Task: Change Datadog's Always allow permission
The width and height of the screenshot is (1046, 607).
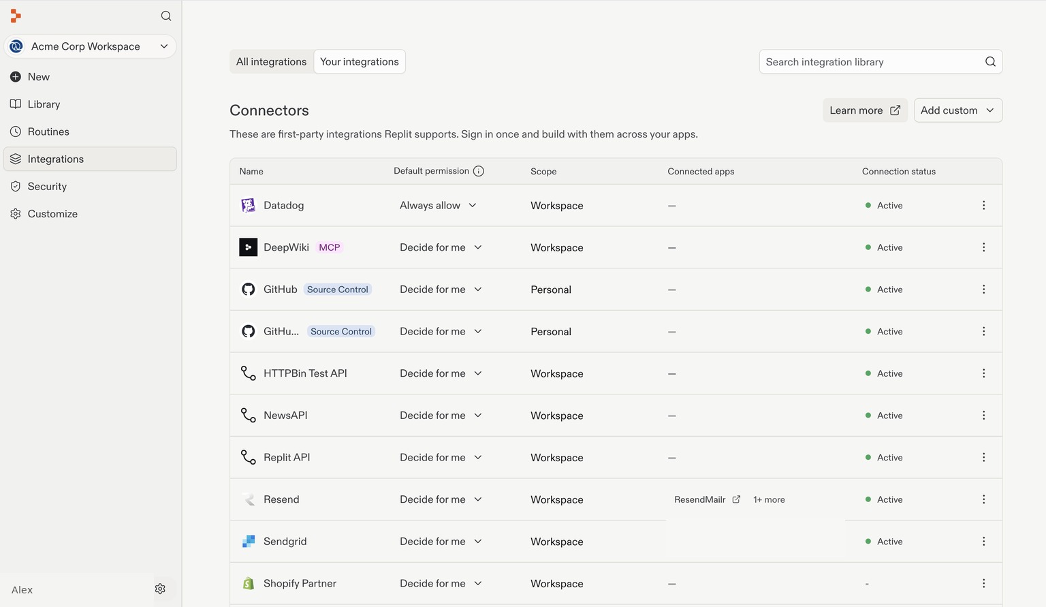Action: coord(438,206)
